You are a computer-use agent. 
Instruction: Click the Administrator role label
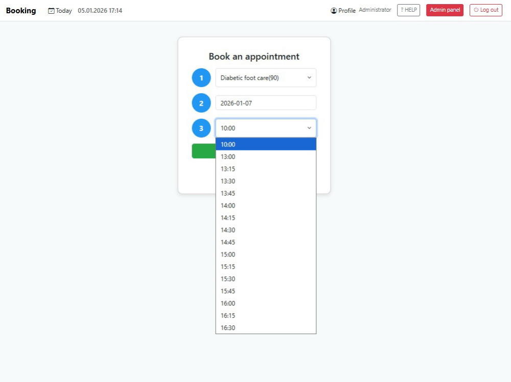pyautogui.click(x=375, y=10)
